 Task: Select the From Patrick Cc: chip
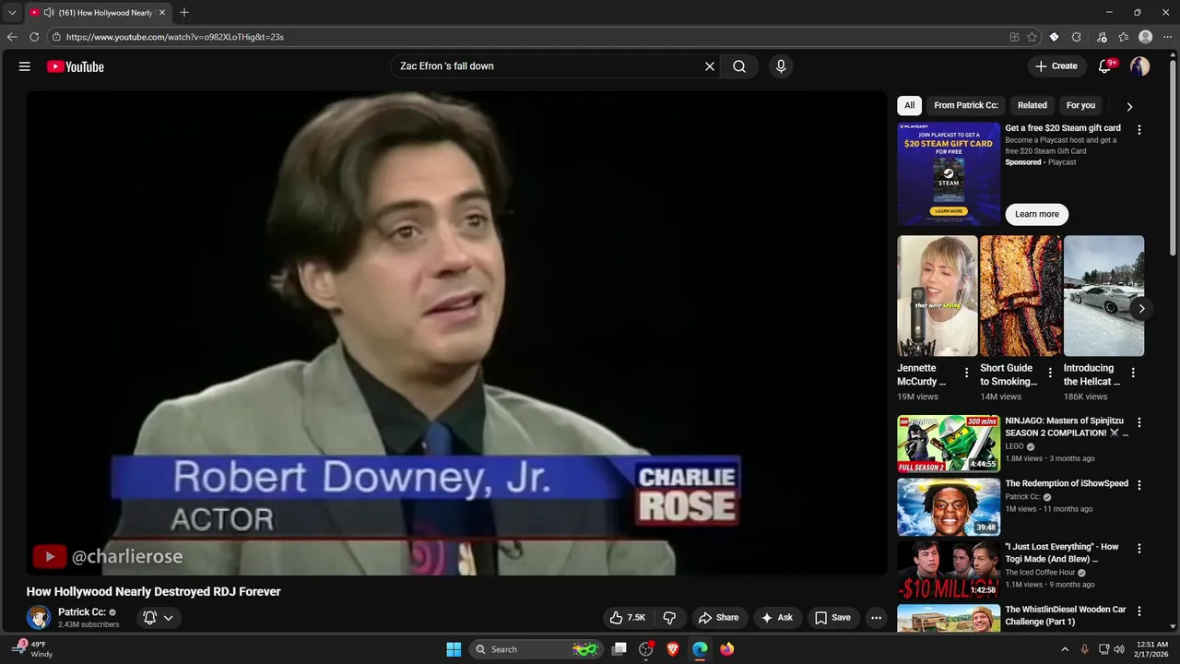[966, 105]
